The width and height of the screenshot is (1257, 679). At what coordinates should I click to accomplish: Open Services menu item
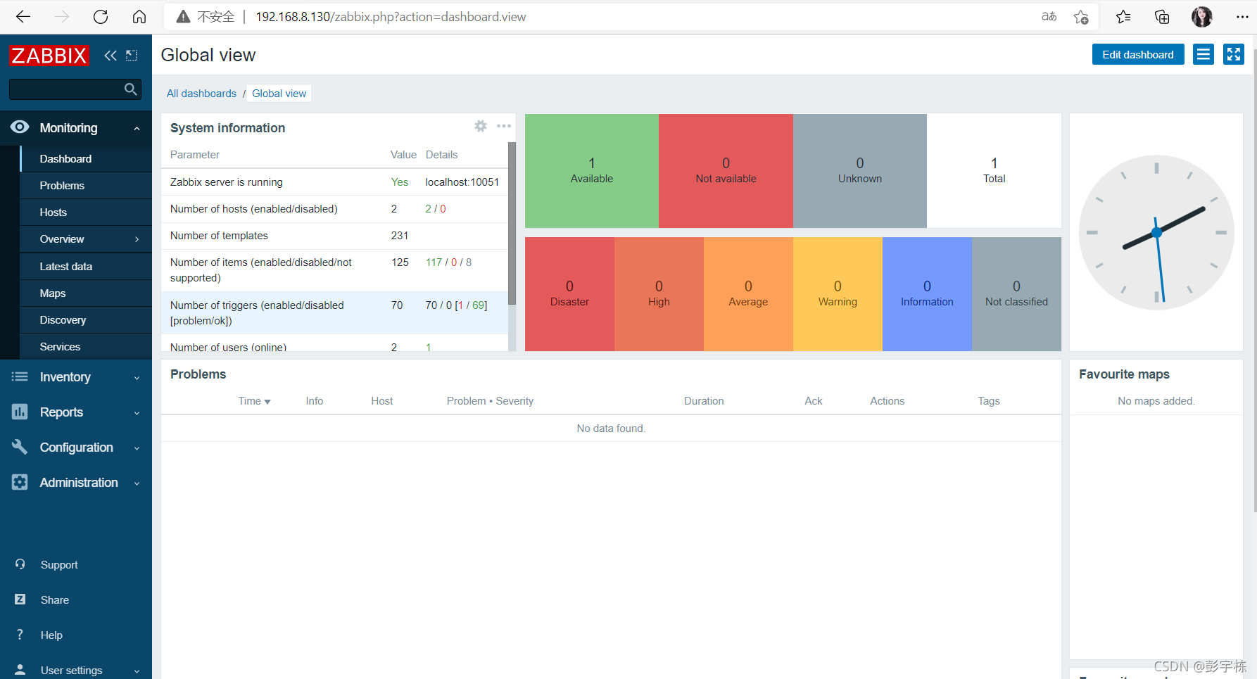(x=86, y=347)
